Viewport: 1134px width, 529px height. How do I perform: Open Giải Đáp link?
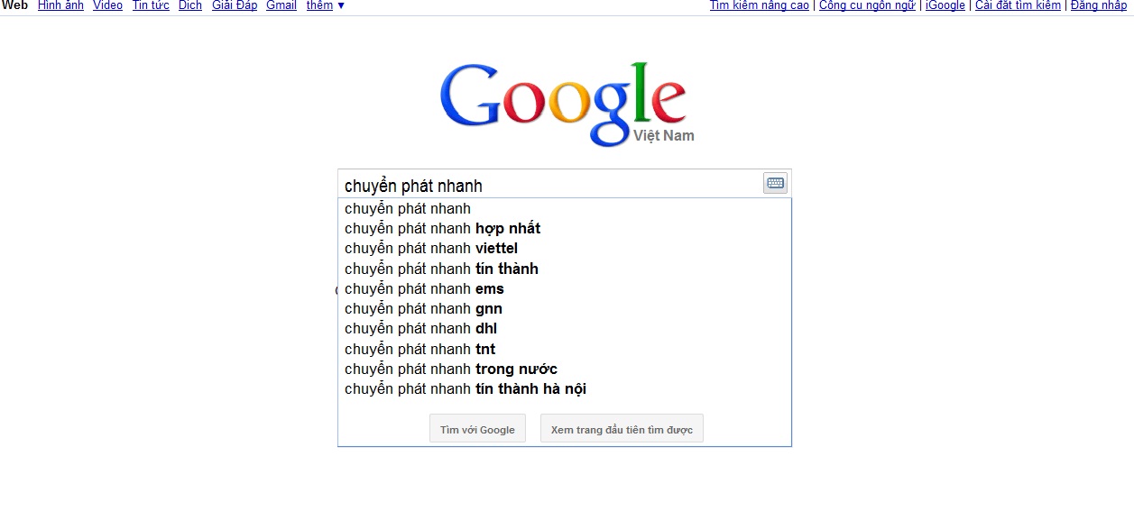(235, 5)
